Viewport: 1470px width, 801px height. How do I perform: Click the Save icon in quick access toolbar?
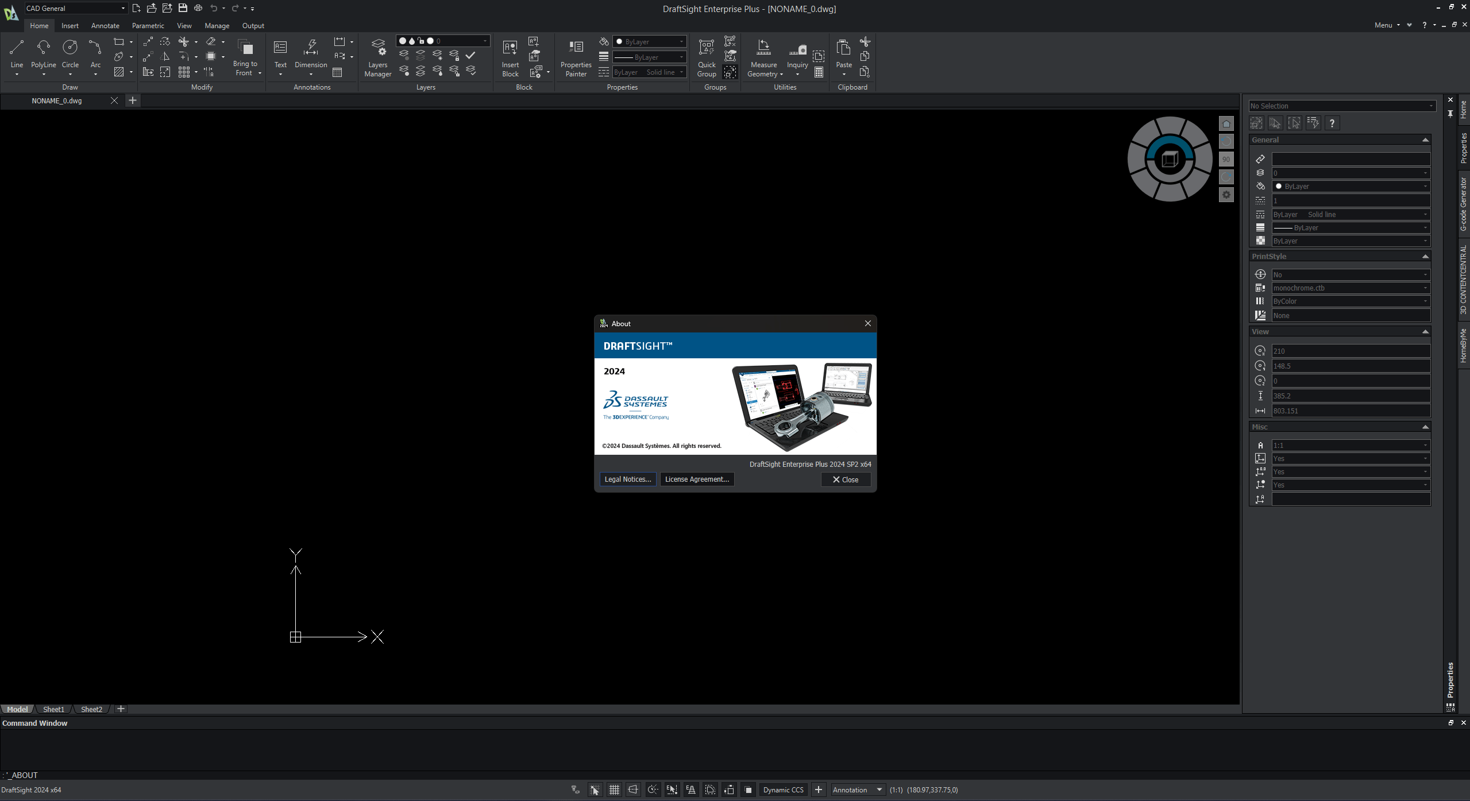(183, 8)
